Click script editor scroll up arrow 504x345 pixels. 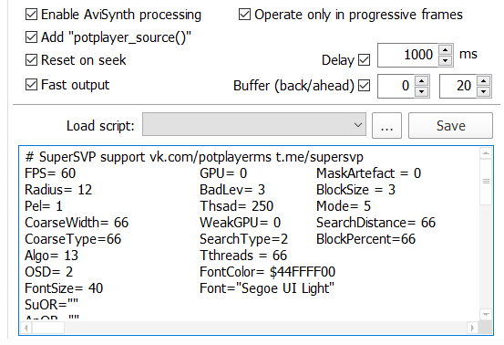pyautogui.click(x=486, y=153)
